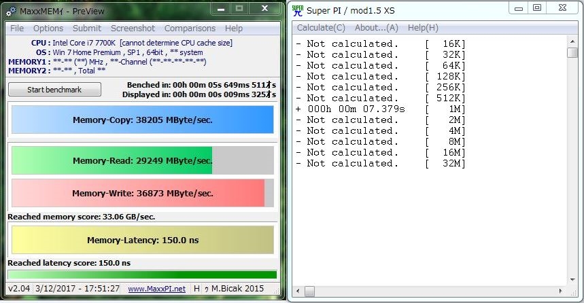Image resolution: width=584 pixels, height=303 pixels.
Task: Click Super PI vertical scrollbar thumb
Action: point(572,52)
